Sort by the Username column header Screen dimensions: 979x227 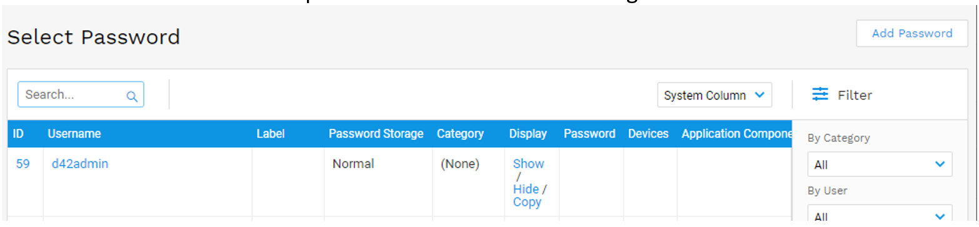point(74,133)
